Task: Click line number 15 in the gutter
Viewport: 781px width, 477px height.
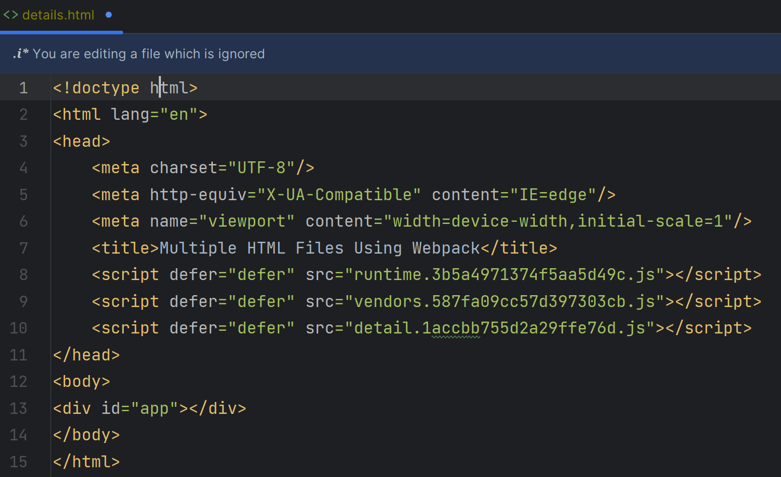Action: click(19, 462)
